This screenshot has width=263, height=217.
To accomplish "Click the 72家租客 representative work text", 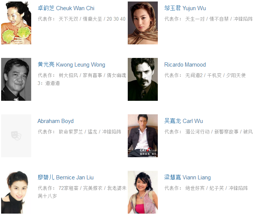I will [x=68, y=188].
